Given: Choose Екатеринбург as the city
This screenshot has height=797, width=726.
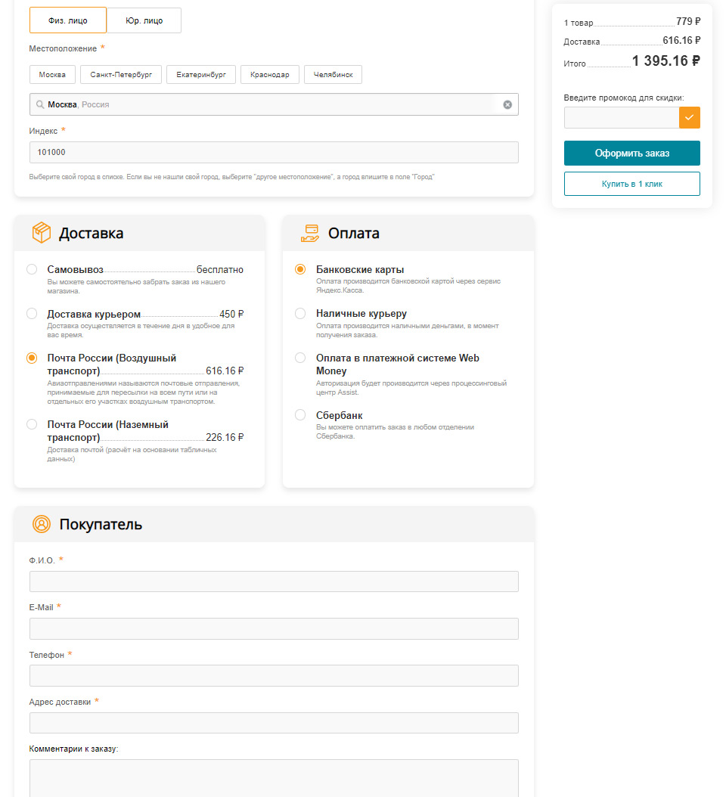Looking at the screenshot, I should pyautogui.click(x=200, y=74).
